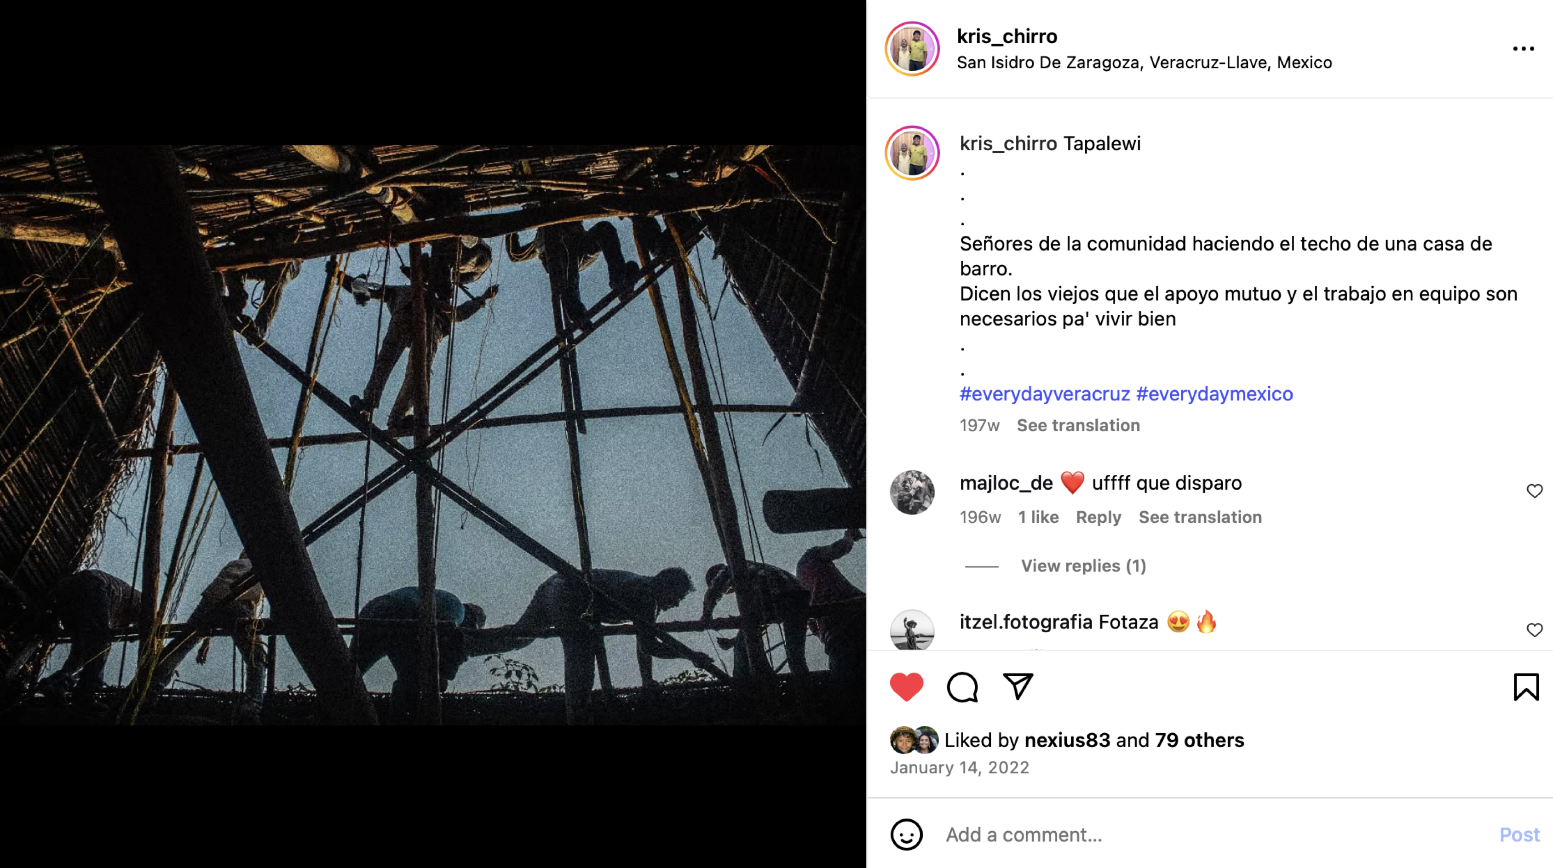Screen dimensions: 1553x868
Task: Open kris_chirro profile picture in header
Action: coord(912,49)
